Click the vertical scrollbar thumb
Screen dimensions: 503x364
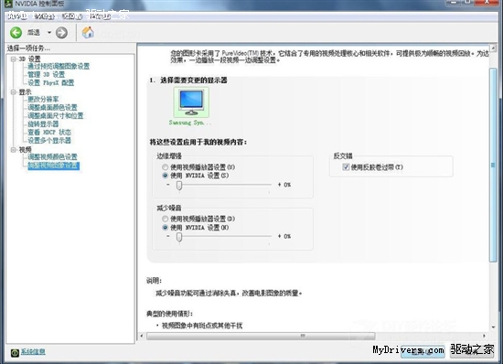pyautogui.click(x=493, y=166)
